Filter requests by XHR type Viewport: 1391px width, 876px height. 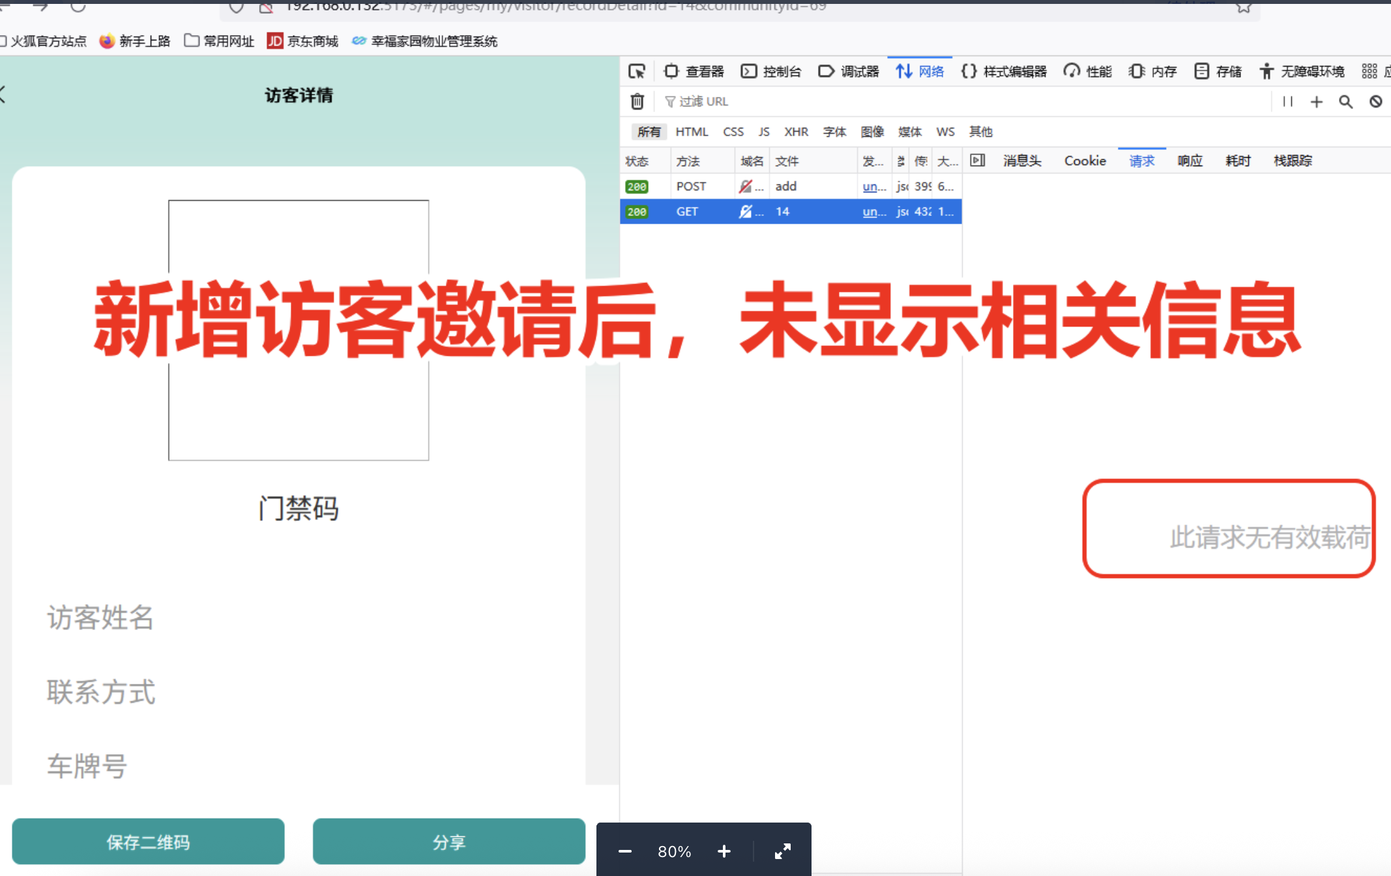(x=797, y=131)
